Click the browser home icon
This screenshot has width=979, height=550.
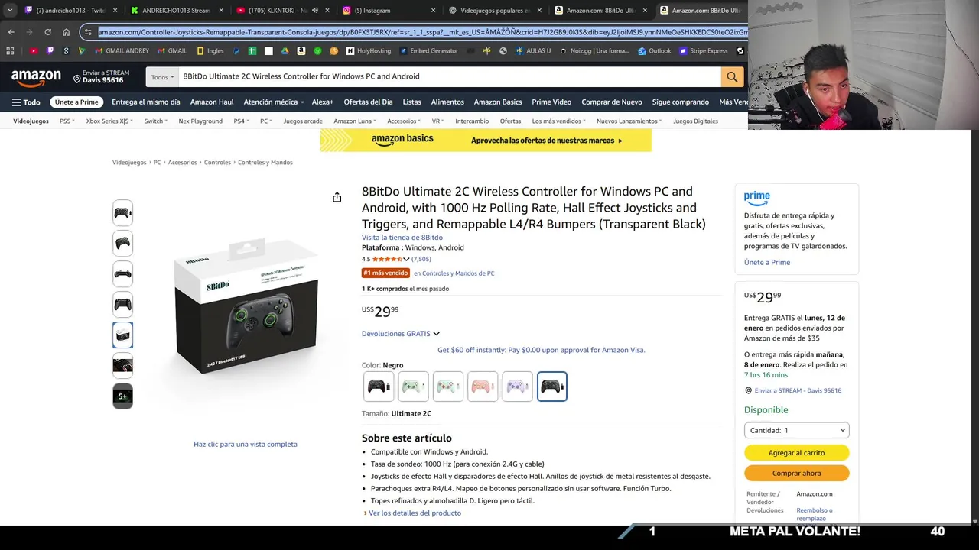66,32
